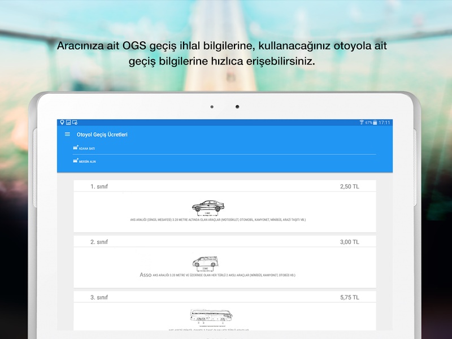The image size is (452, 339).
Task: Click the 17:11 clock in status bar
Action: tap(384, 123)
